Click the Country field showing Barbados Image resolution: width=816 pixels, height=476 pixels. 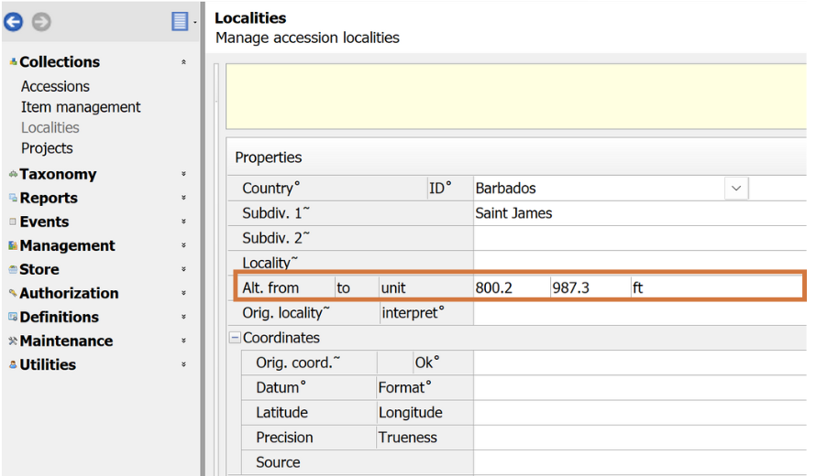click(x=599, y=189)
